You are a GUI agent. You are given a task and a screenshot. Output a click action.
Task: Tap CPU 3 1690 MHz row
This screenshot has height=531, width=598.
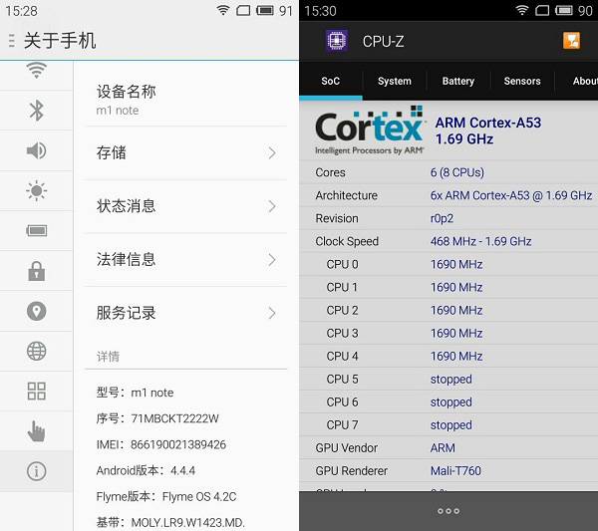pos(448,333)
